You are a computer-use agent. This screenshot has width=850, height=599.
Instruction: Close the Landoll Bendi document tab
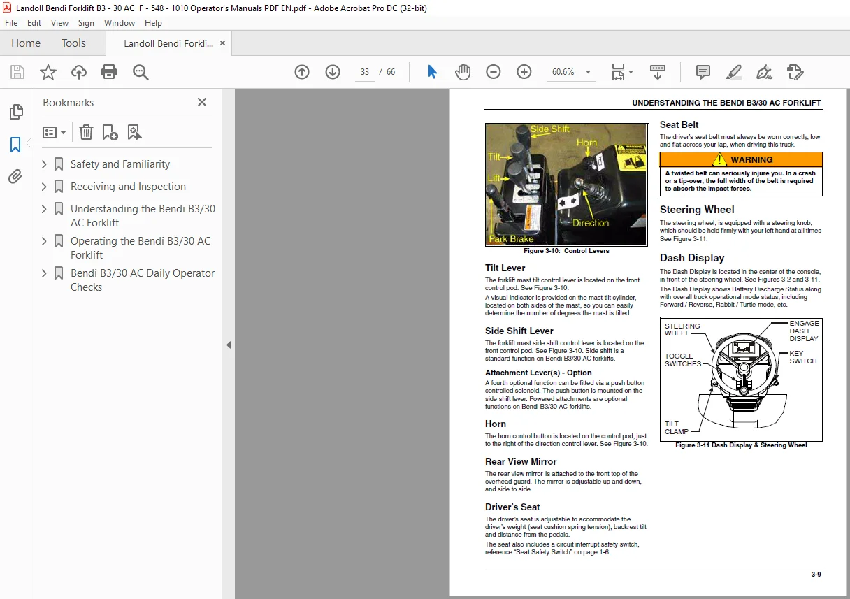(222, 43)
